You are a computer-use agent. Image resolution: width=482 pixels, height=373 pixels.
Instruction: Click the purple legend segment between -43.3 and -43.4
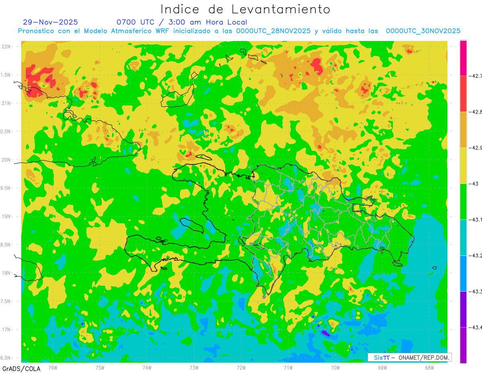coord(463,309)
